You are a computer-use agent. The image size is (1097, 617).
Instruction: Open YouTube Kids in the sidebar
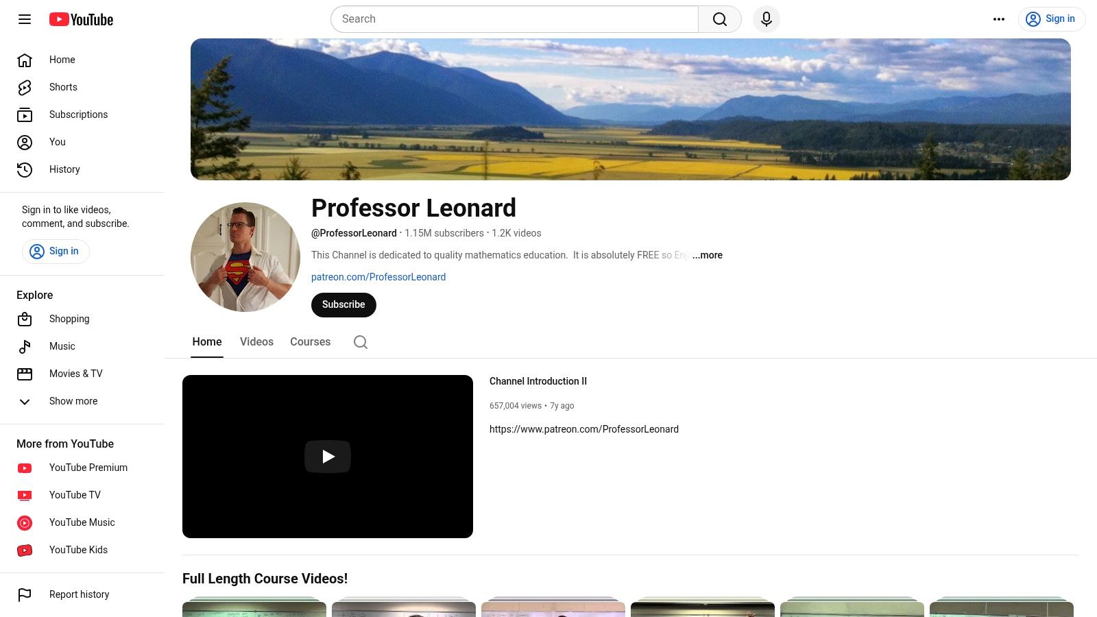(x=82, y=551)
